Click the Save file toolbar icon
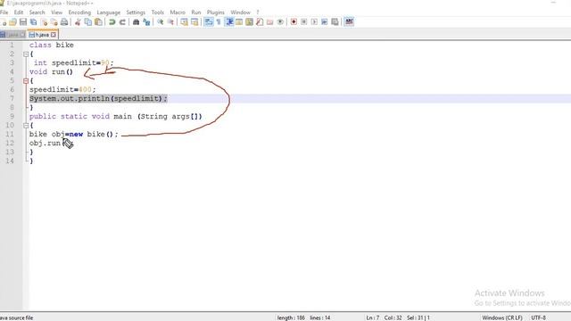The width and height of the screenshot is (571, 321). [23, 22]
